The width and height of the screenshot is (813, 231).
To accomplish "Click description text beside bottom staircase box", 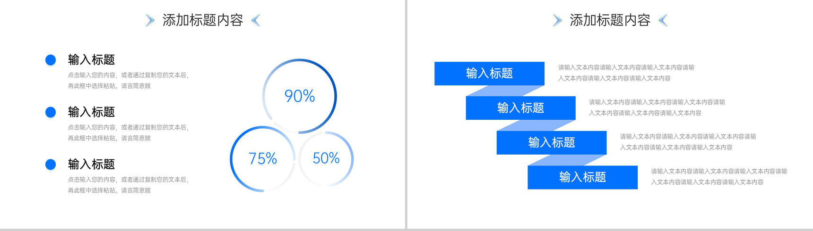I will click(x=719, y=177).
